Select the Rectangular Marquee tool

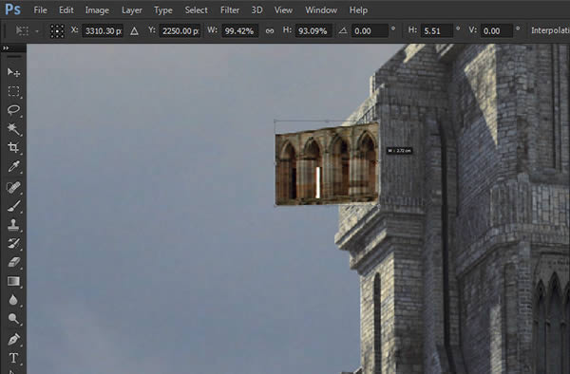click(x=13, y=91)
